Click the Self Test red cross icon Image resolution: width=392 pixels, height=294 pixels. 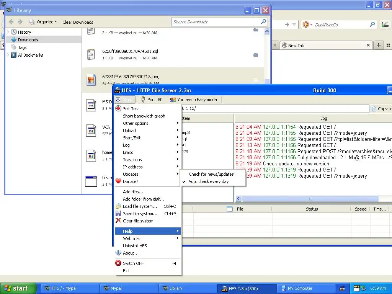click(118, 108)
